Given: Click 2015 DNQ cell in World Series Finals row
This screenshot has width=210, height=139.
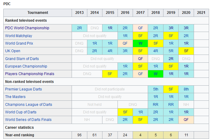Looking at the screenshot, I should click(110, 120).
